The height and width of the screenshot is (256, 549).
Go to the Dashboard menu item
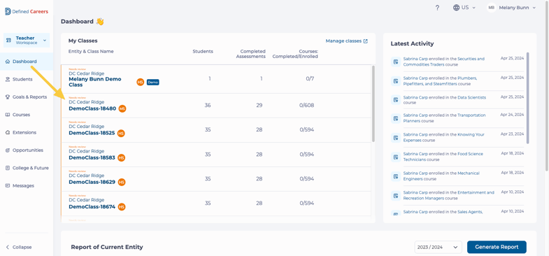point(27,62)
